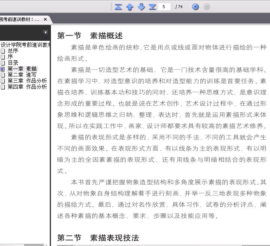Click page icon beside 第二章 速写
The width and height of the screenshot is (270, 246).
tap(3, 75)
